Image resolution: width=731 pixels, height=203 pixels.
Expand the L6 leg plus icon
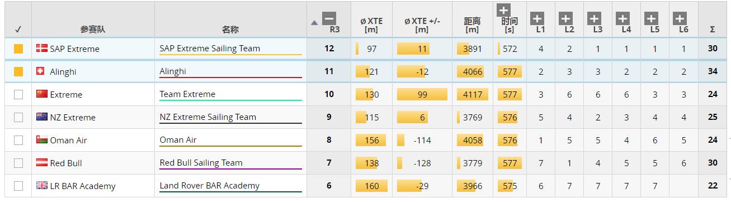[x=680, y=18]
